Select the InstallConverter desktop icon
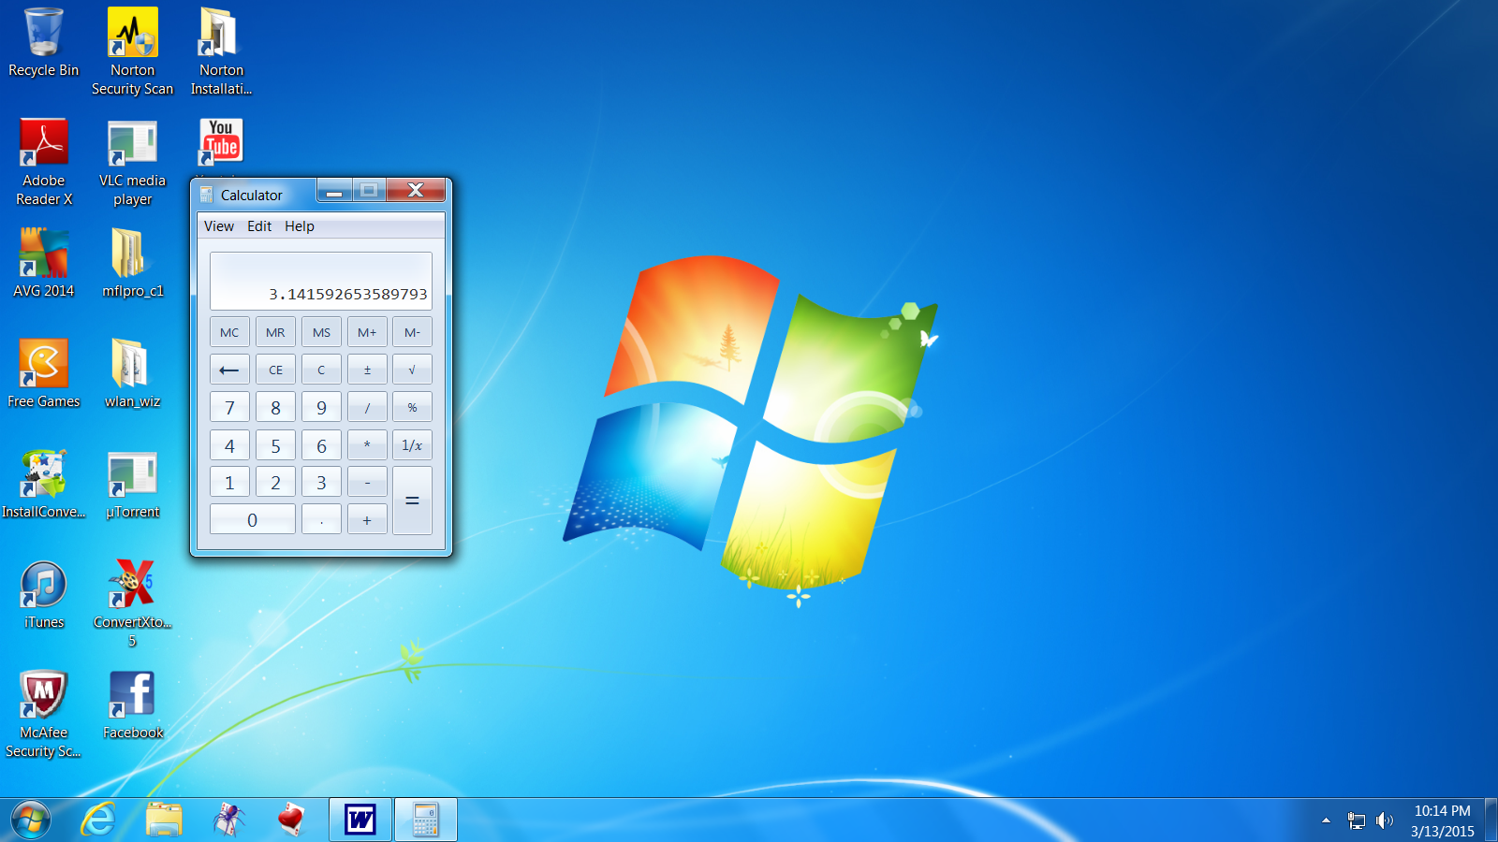Viewport: 1498px width, 842px height. (x=43, y=484)
